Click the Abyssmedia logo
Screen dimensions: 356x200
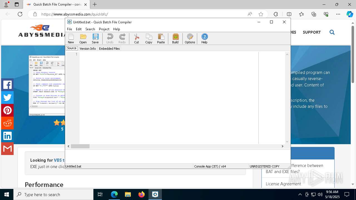41,31
